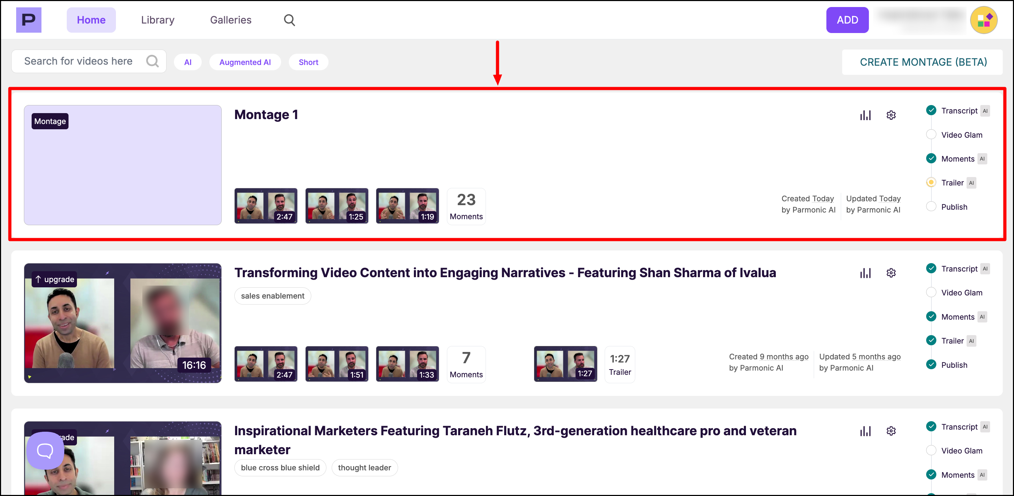Click Publish checkmark for Transforming Video Content
This screenshot has height=496, width=1014.
click(931, 365)
